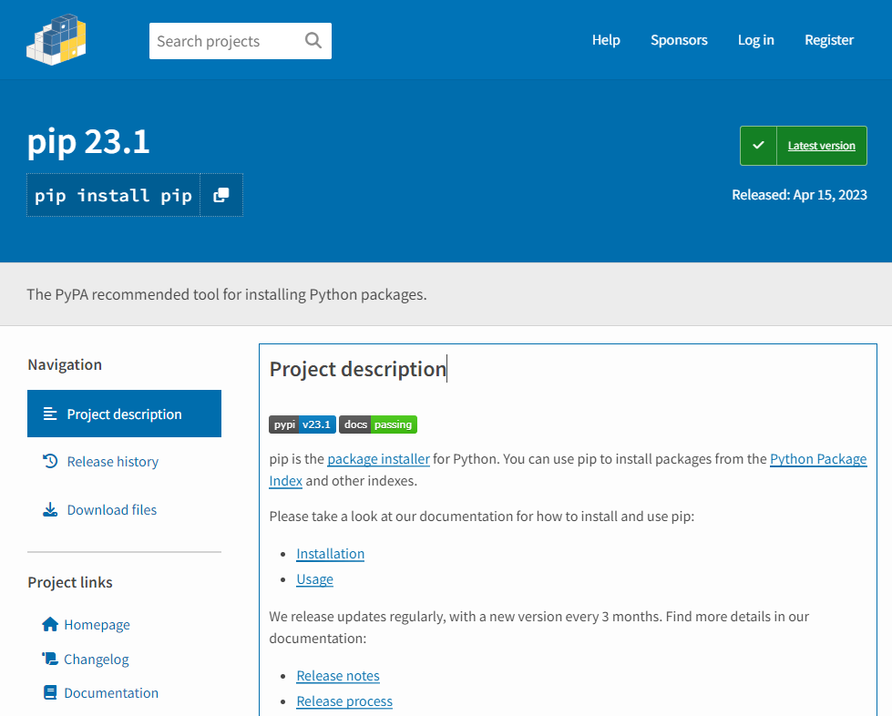Click the Latest version button

(x=804, y=146)
